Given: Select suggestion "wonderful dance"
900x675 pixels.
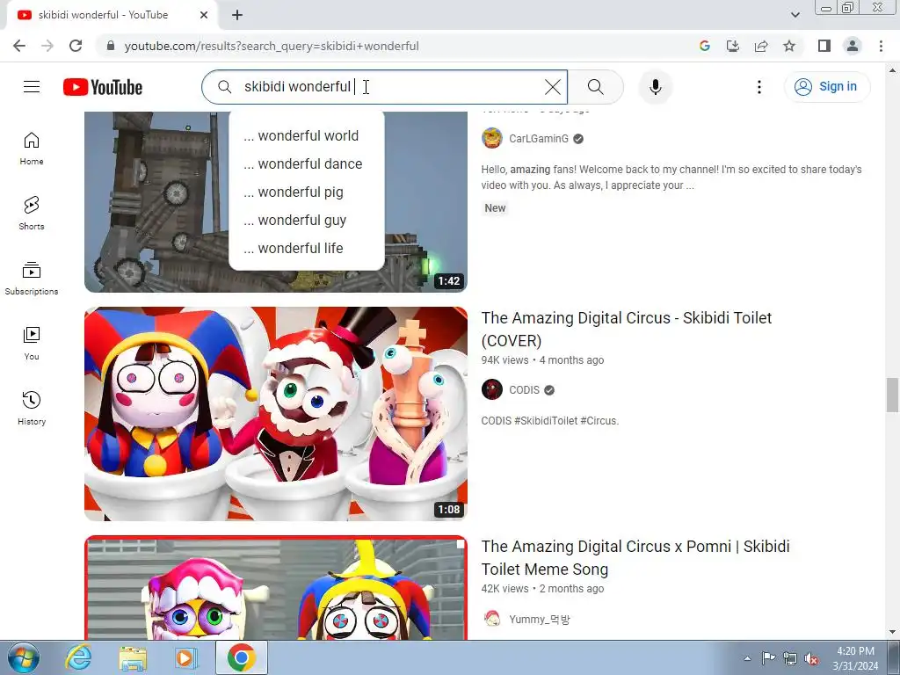Looking at the screenshot, I should 307,163.
